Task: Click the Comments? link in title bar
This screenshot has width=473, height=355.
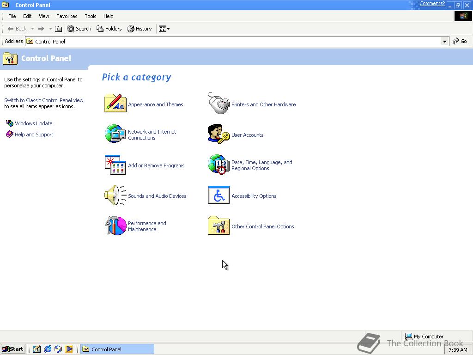Action: 432,4
